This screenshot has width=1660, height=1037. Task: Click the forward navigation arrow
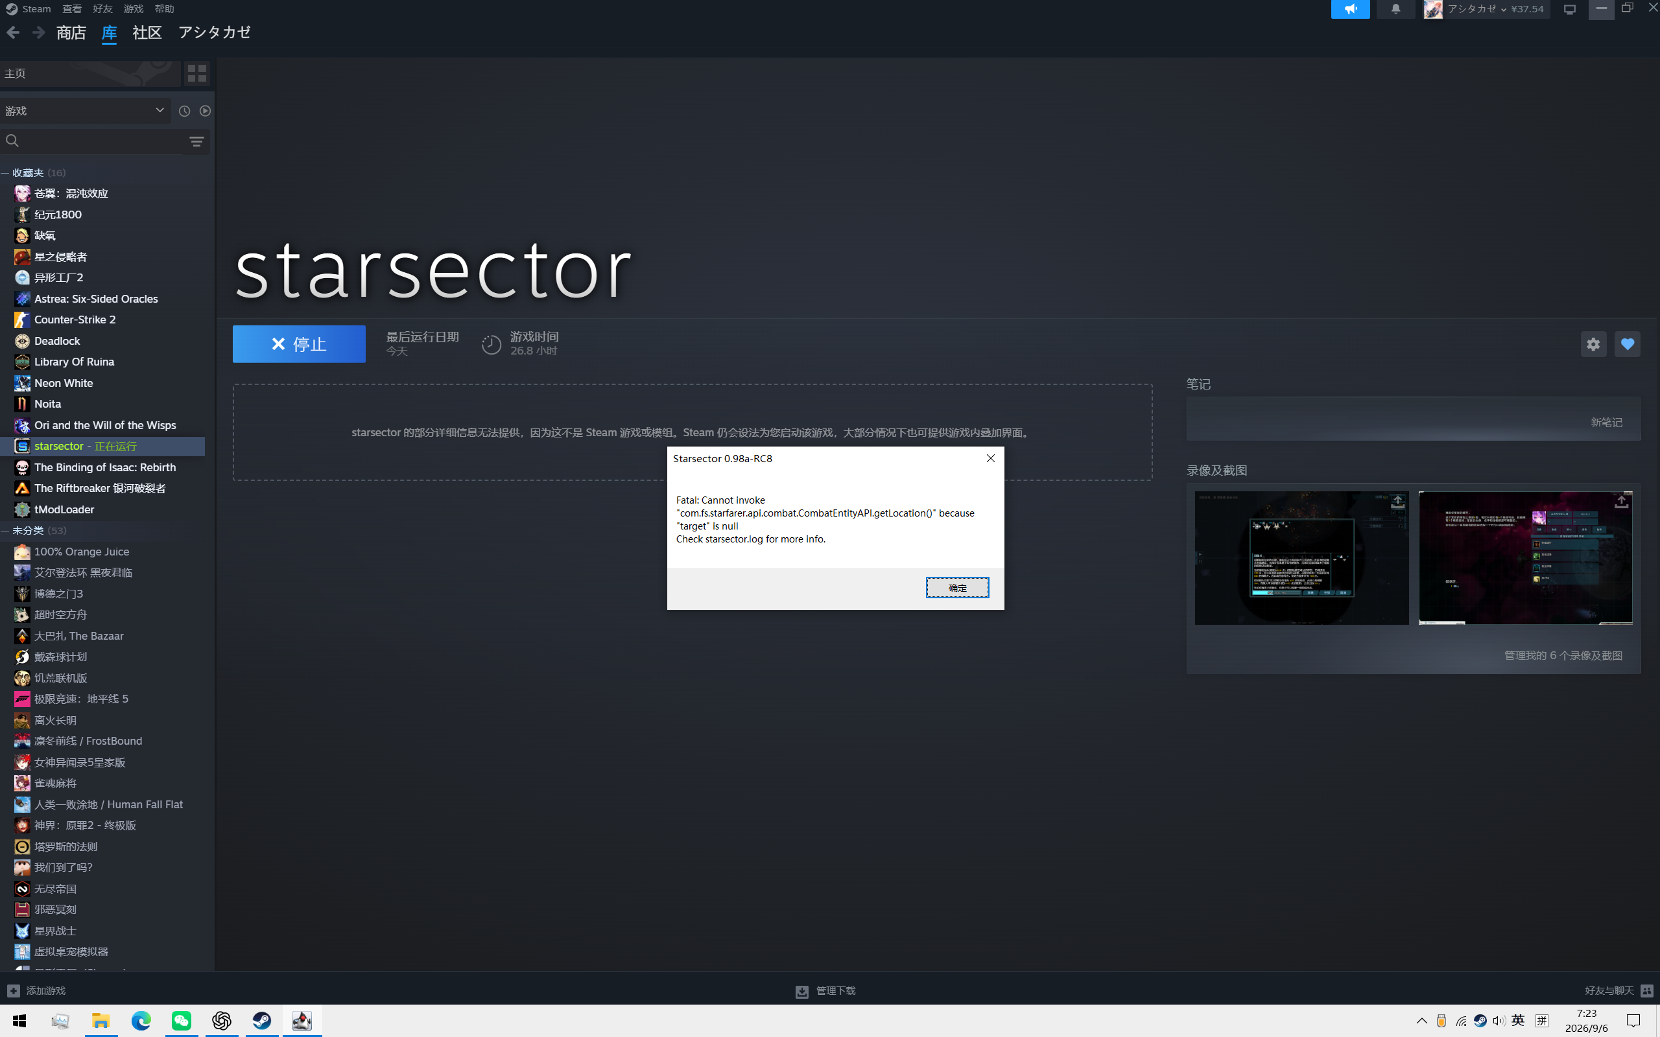(x=38, y=32)
